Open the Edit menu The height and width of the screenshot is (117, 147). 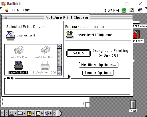(26, 10)
